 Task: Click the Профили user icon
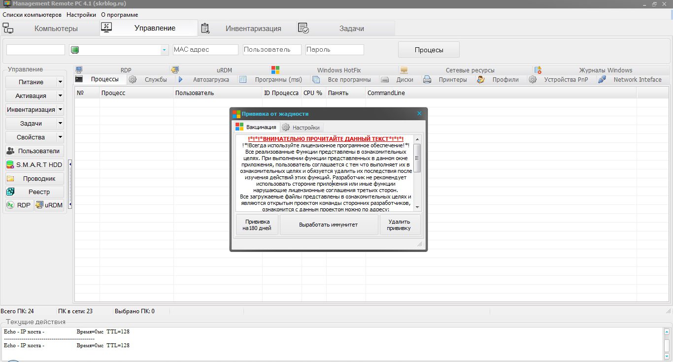pyautogui.click(x=481, y=79)
